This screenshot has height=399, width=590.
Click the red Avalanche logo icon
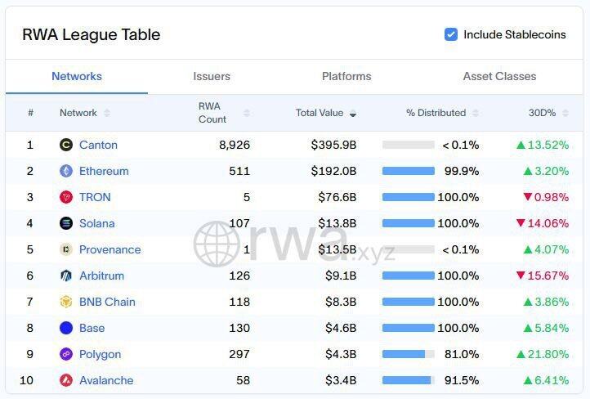(66, 380)
